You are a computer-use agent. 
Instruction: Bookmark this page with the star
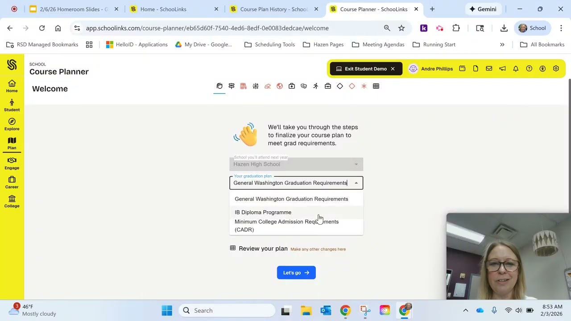pos(401,28)
